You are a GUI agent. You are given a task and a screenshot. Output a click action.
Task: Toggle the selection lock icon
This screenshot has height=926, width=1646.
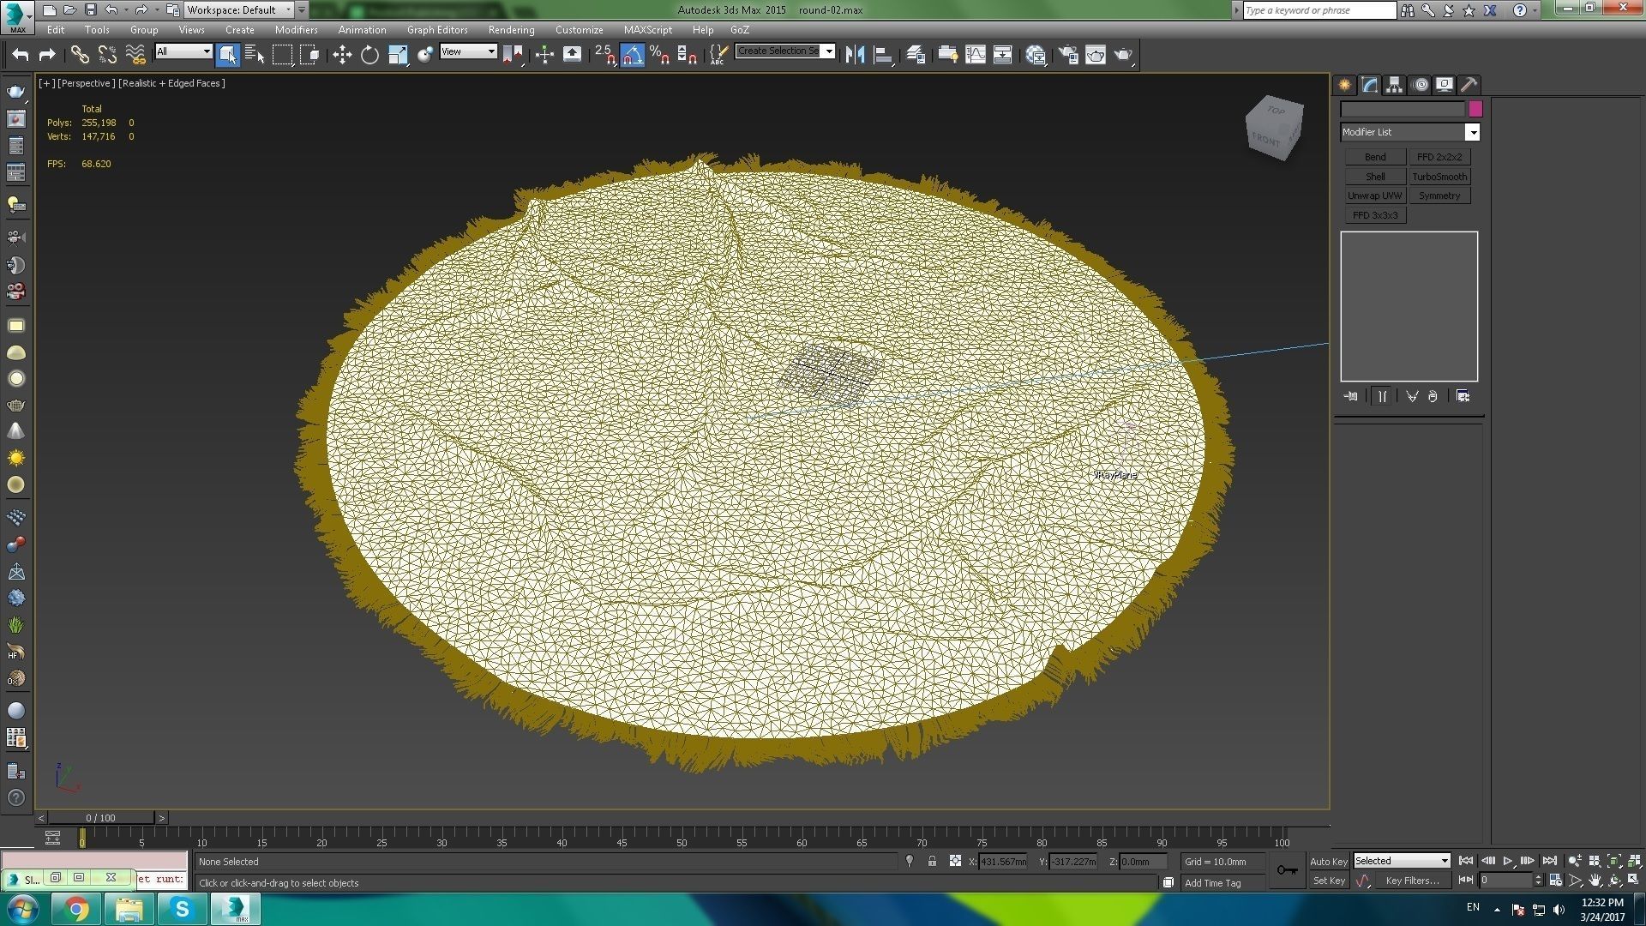[932, 861]
